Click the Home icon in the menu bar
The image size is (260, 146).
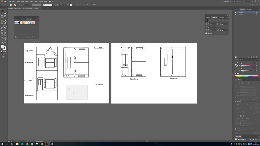(5, 2)
